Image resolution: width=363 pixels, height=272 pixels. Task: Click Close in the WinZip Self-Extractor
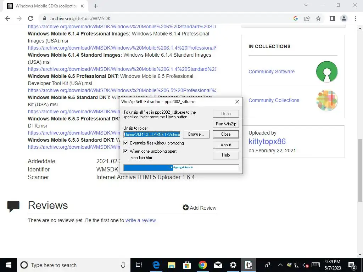226,134
